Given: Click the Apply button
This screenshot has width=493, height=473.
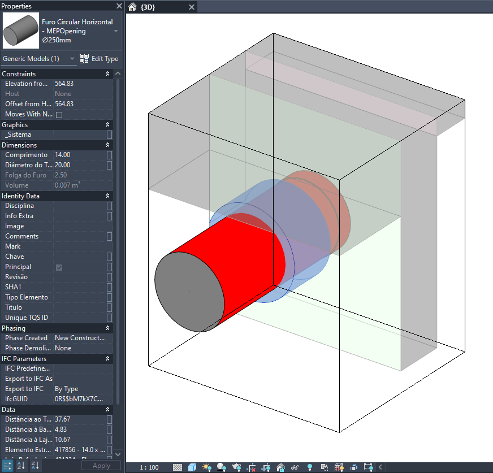Looking at the screenshot, I should [x=101, y=466].
